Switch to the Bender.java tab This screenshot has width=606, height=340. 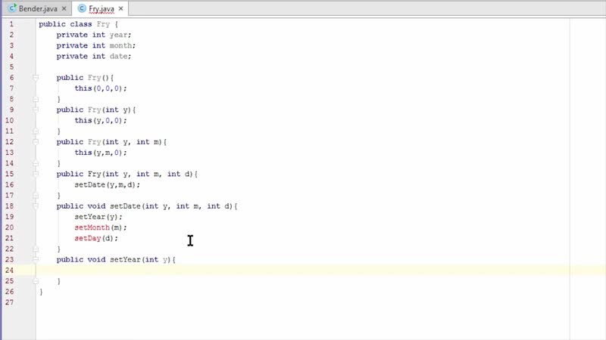37,8
